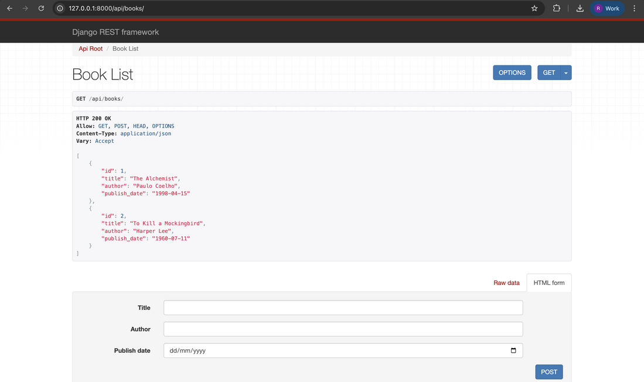Click the GET button

[549, 73]
